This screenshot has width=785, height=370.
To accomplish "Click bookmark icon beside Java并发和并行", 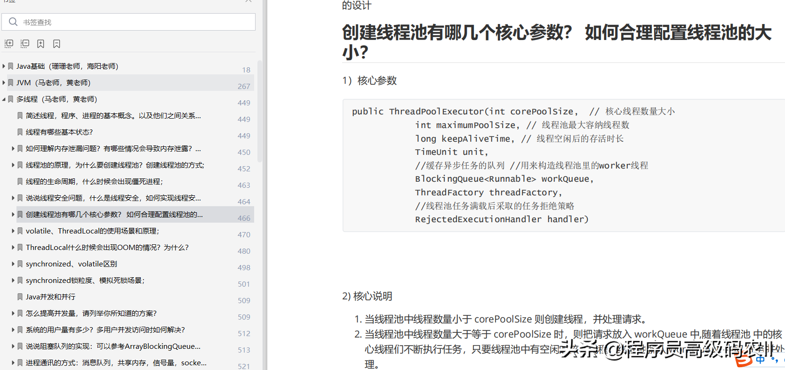I will click(x=20, y=297).
